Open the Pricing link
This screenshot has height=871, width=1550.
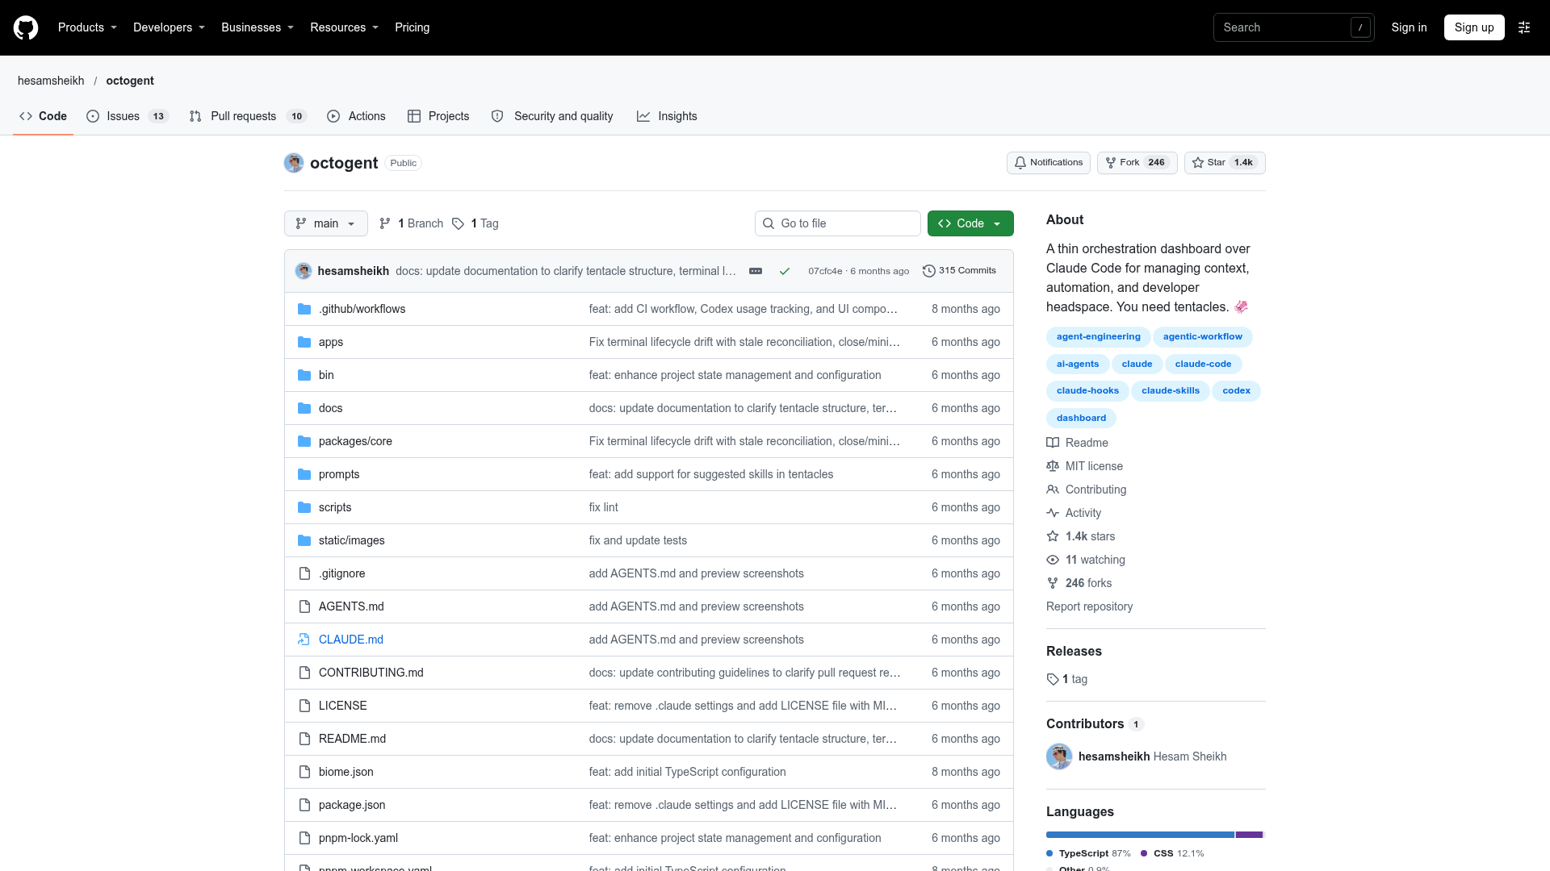click(x=412, y=27)
